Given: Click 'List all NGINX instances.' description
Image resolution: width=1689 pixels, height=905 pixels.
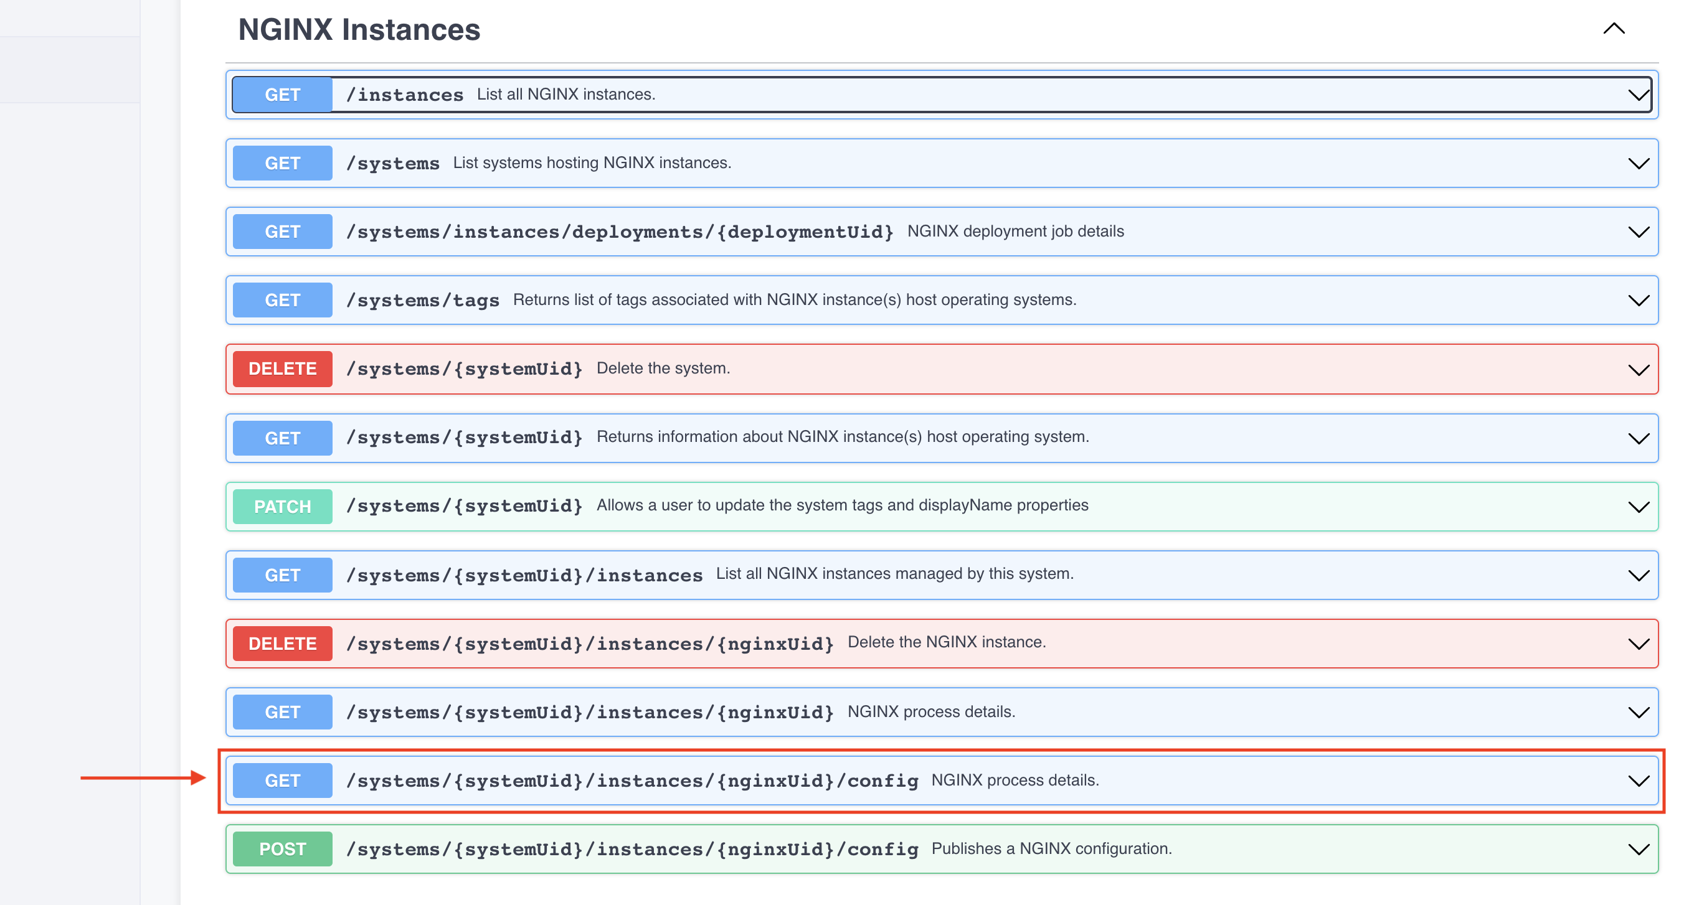Looking at the screenshot, I should (566, 95).
